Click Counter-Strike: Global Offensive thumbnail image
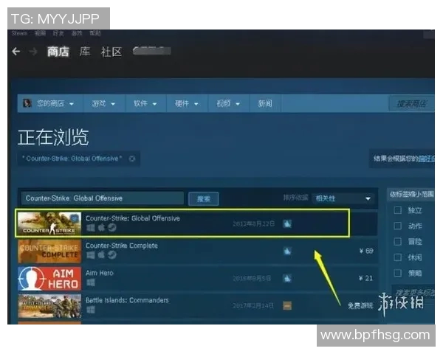 tap(49, 224)
